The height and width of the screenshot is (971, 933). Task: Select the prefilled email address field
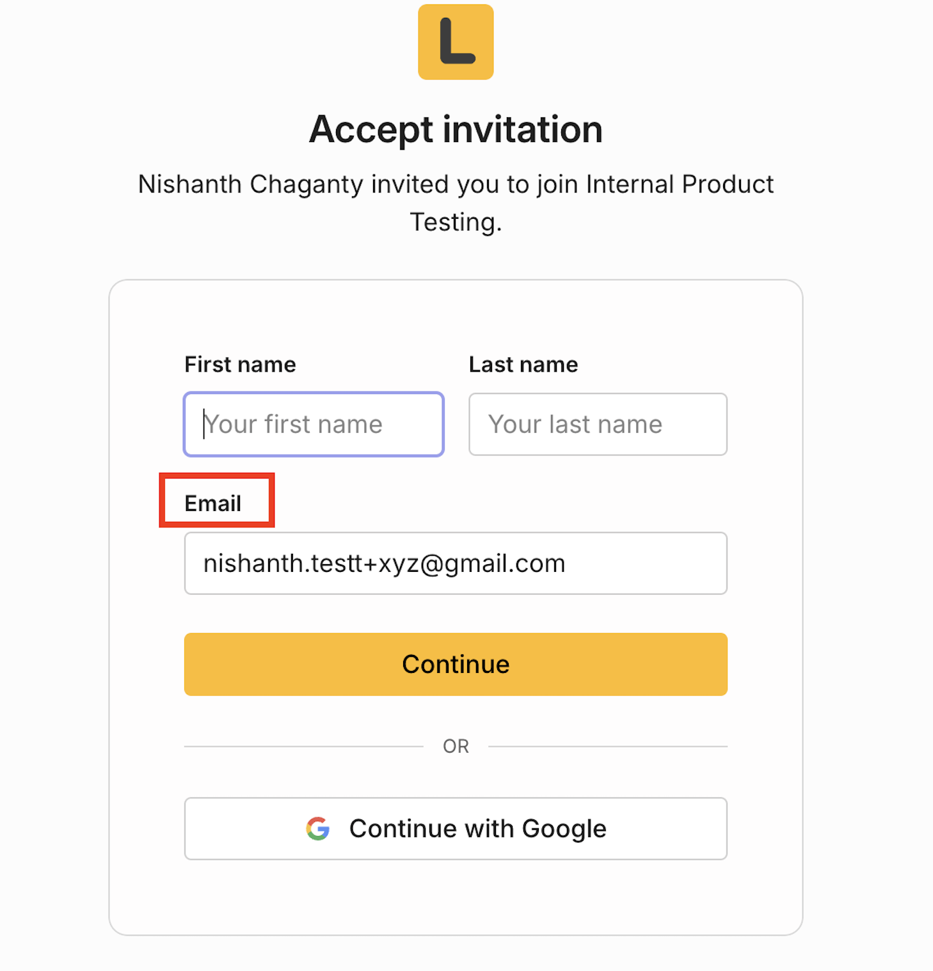[x=456, y=563]
